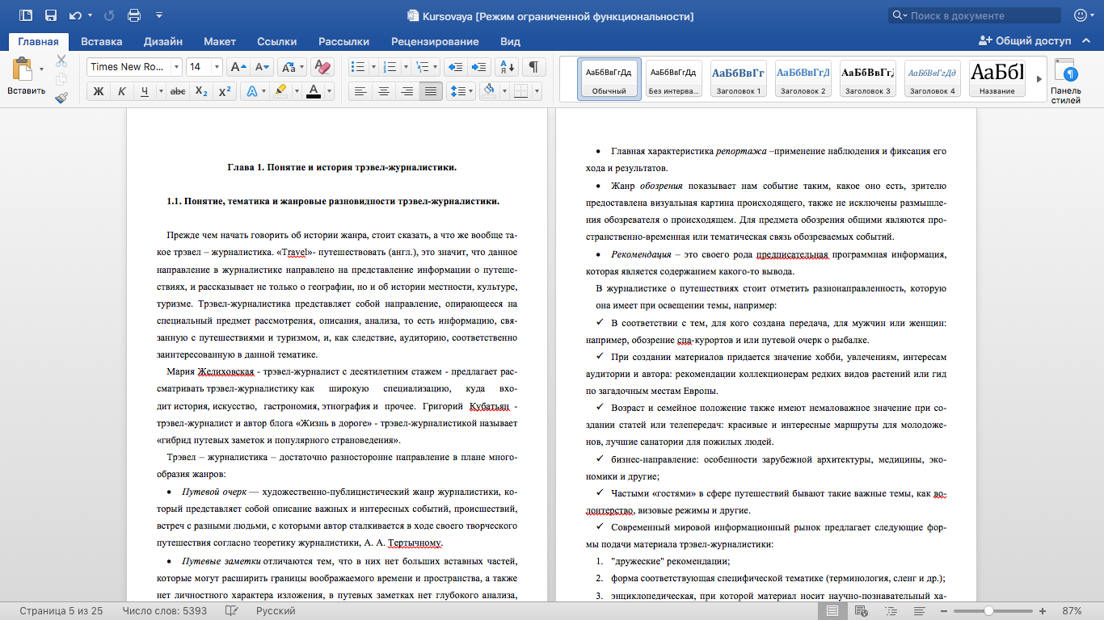Image resolution: width=1104 pixels, height=620 pixels.
Task: Switch to the Дизайн tab
Action: pyautogui.click(x=163, y=41)
